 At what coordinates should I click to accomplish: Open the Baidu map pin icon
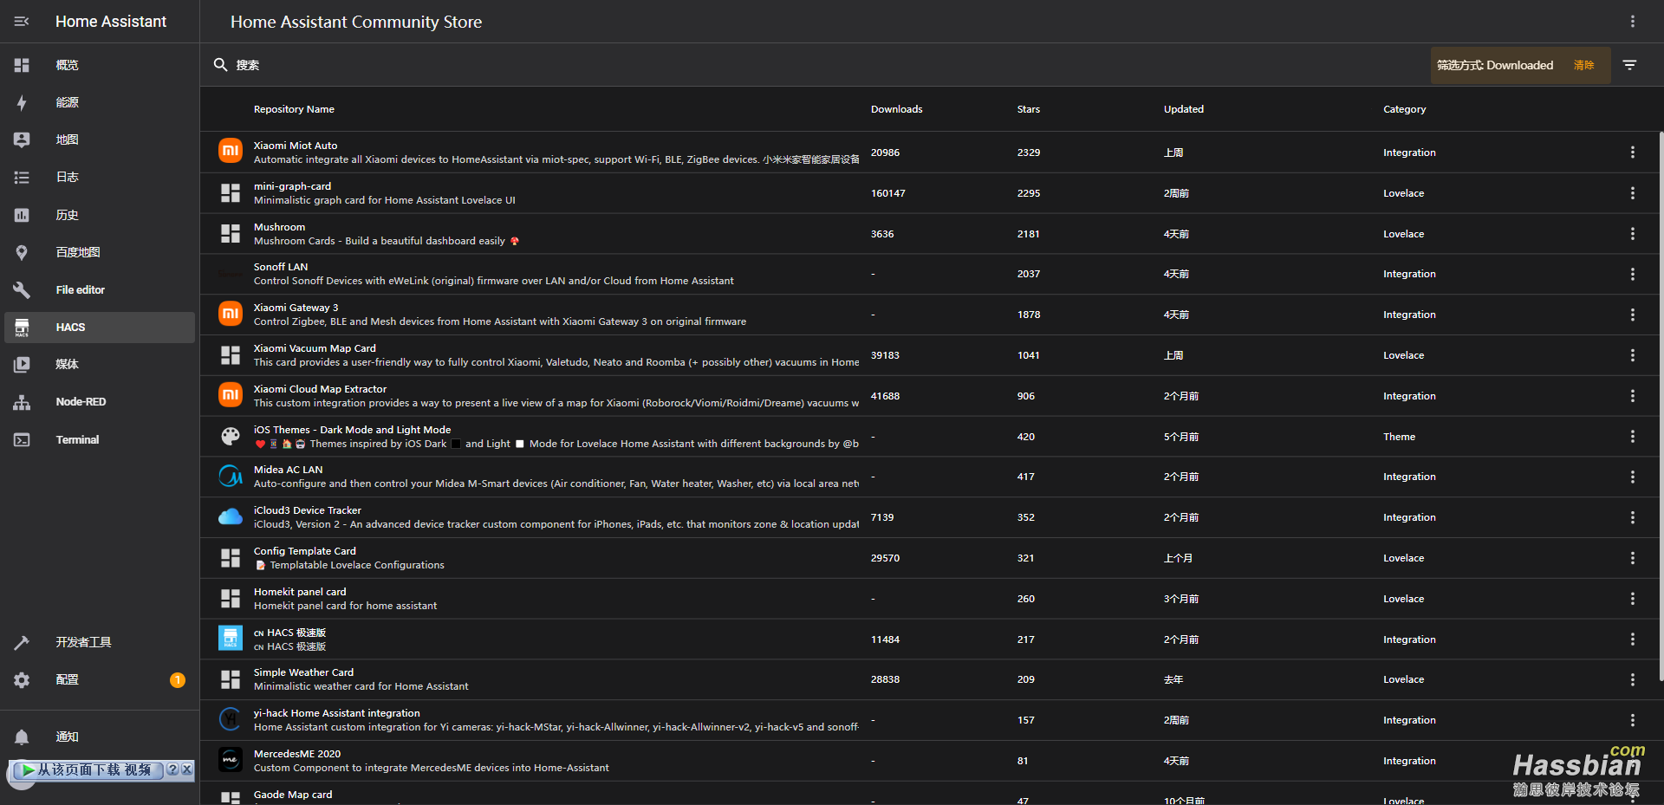coord(22,252)
